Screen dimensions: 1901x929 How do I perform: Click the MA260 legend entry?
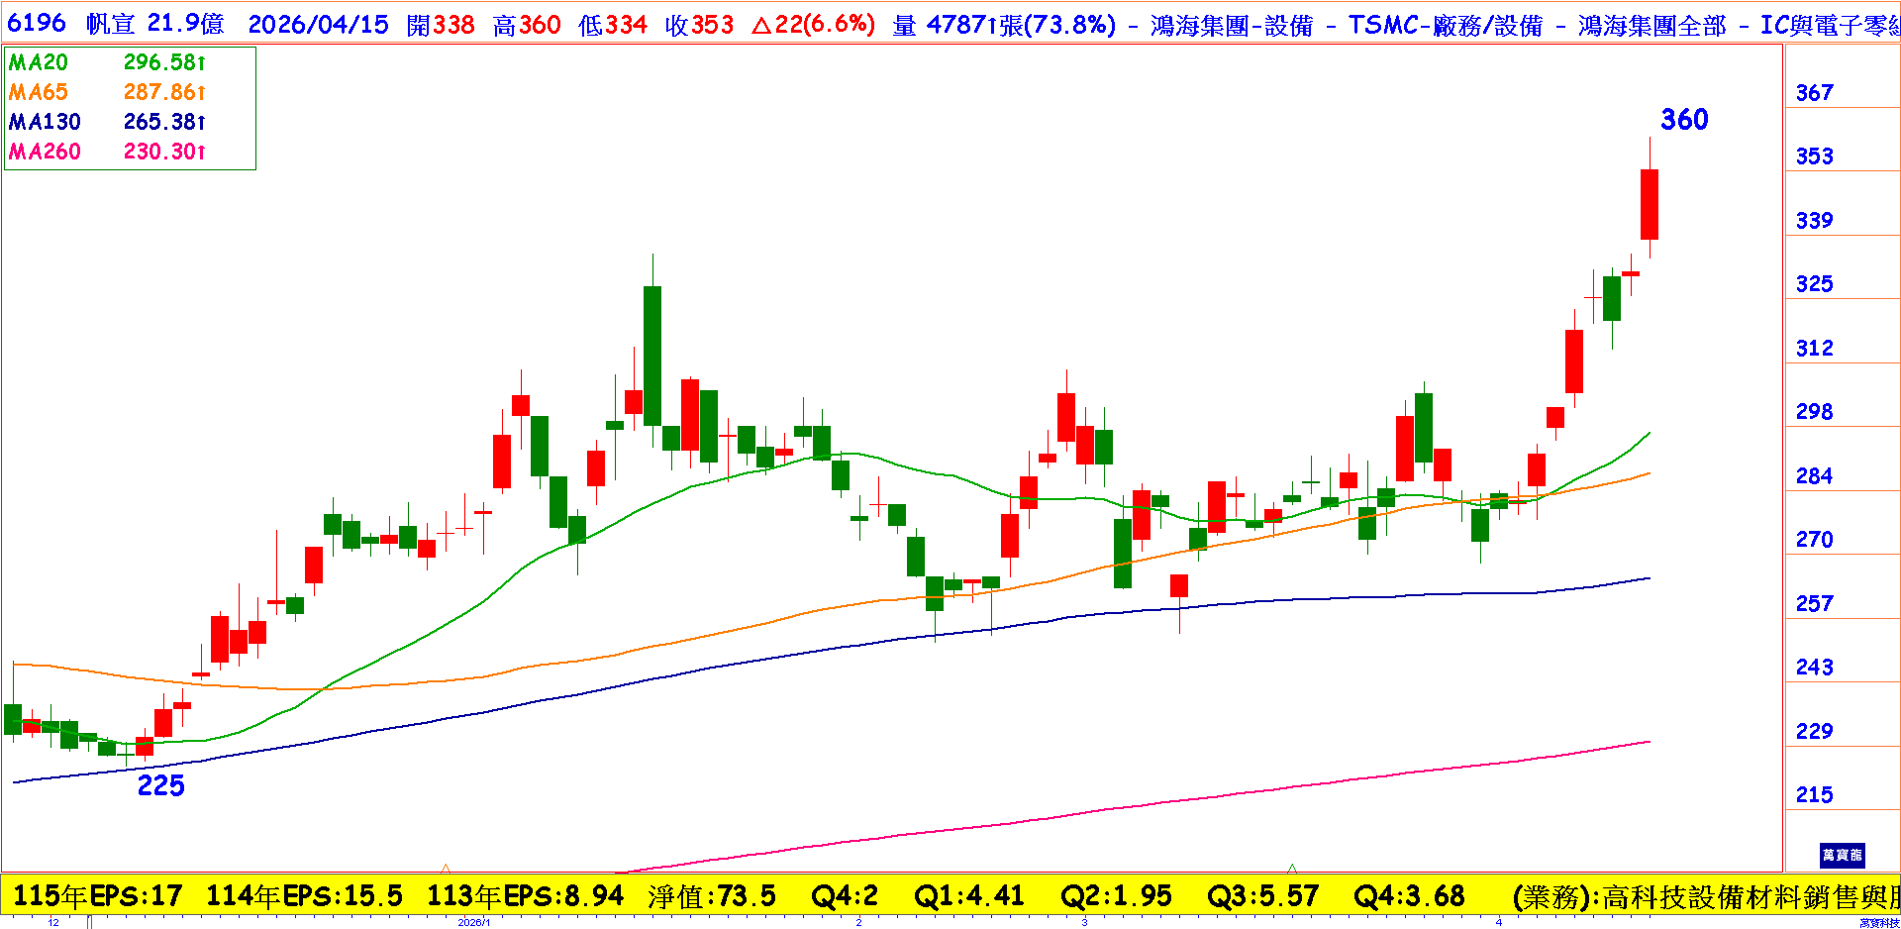(x=45, y=152)
